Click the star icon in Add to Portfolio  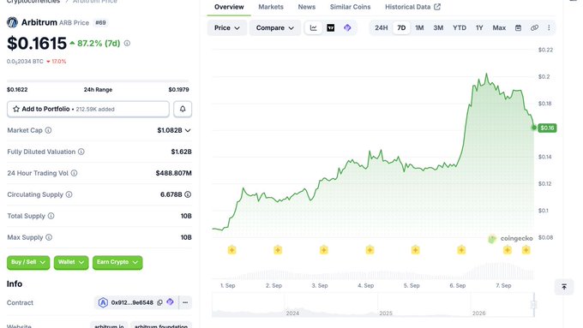[16, 109]
